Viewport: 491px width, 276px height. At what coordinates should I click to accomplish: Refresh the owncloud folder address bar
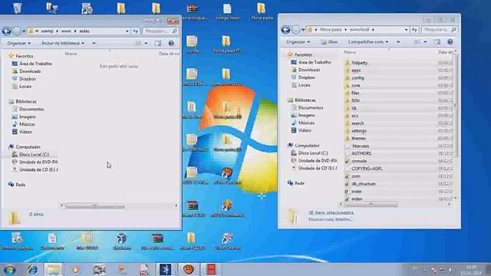[414, 30]
